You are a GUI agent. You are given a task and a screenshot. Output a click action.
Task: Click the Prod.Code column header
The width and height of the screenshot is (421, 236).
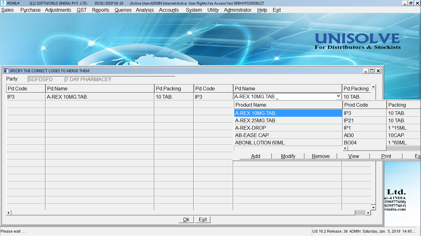pos(365,105)
